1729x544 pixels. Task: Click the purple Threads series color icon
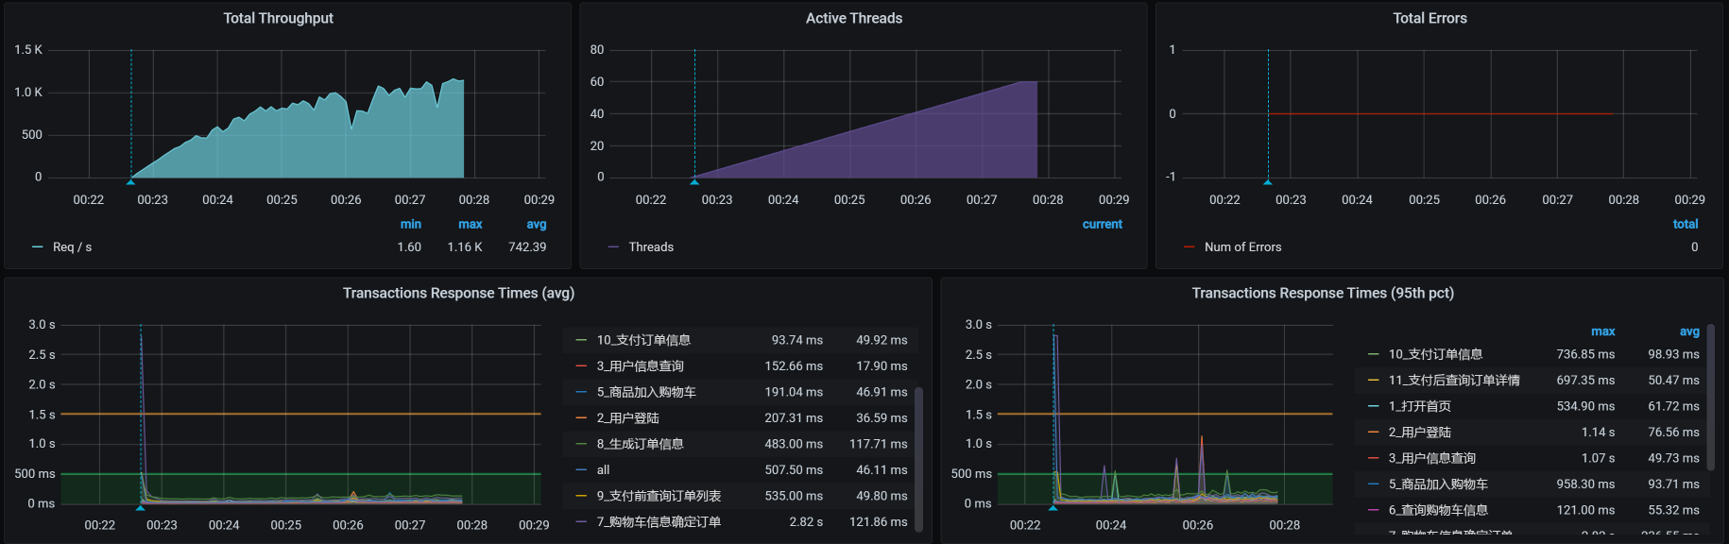(x=613, y=247)
